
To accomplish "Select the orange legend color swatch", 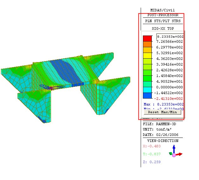I will [x=147, y=44].
